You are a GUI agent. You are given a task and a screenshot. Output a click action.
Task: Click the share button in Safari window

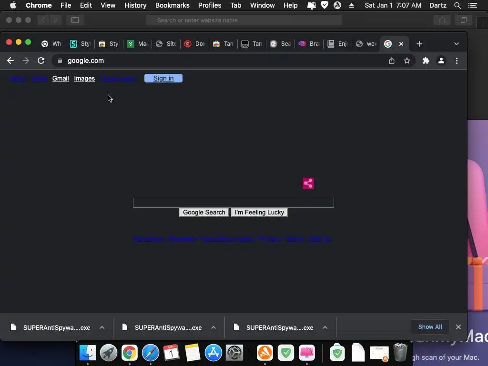tap(442, 20)
